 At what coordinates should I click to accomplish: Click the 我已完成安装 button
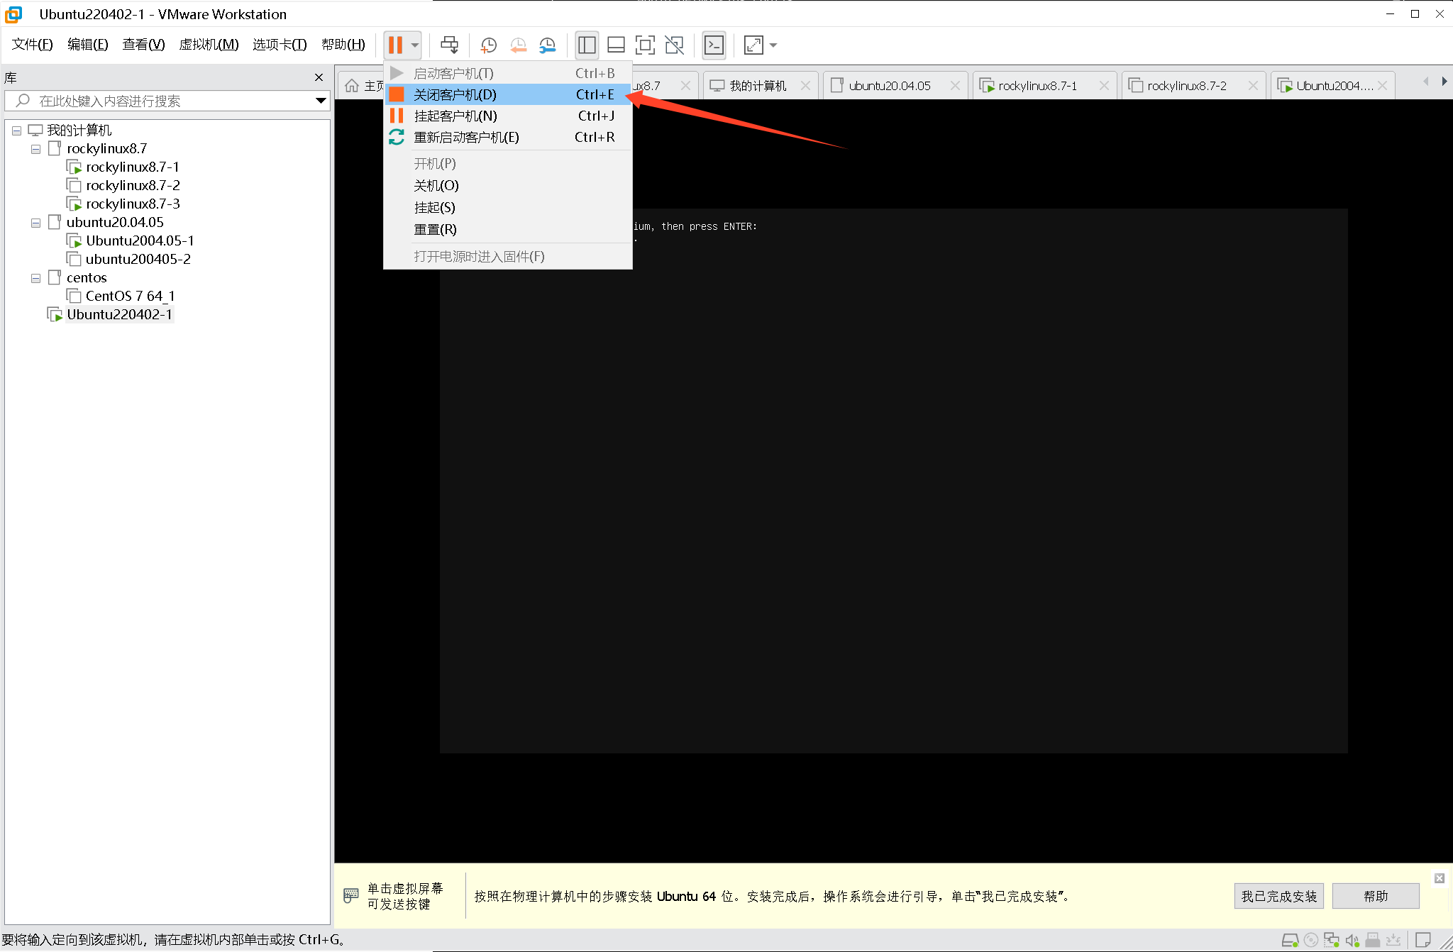tap(1278, 896)
